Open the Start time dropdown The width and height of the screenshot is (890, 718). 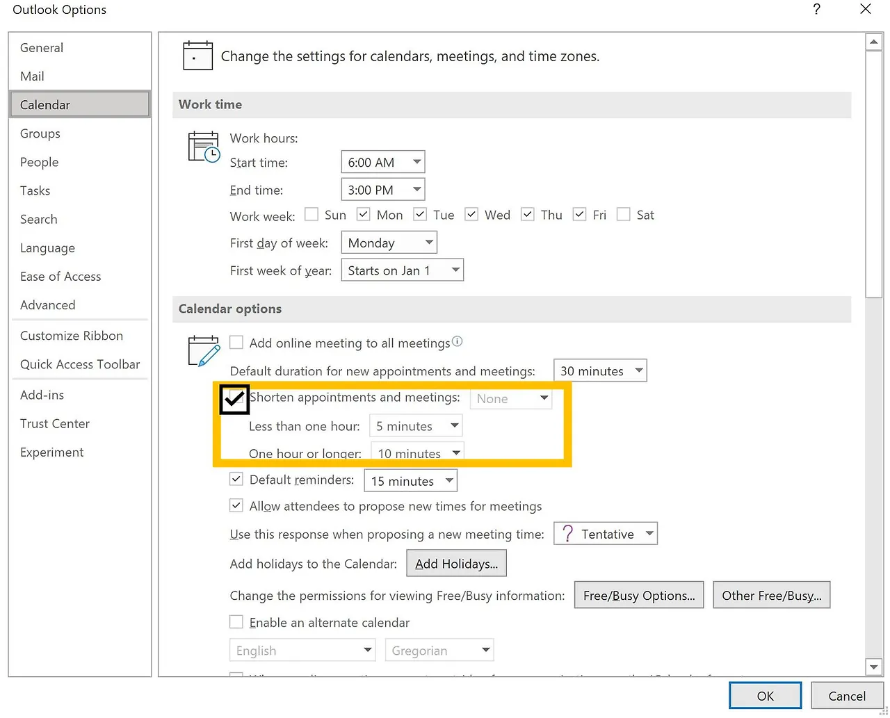tap(383, 162)
